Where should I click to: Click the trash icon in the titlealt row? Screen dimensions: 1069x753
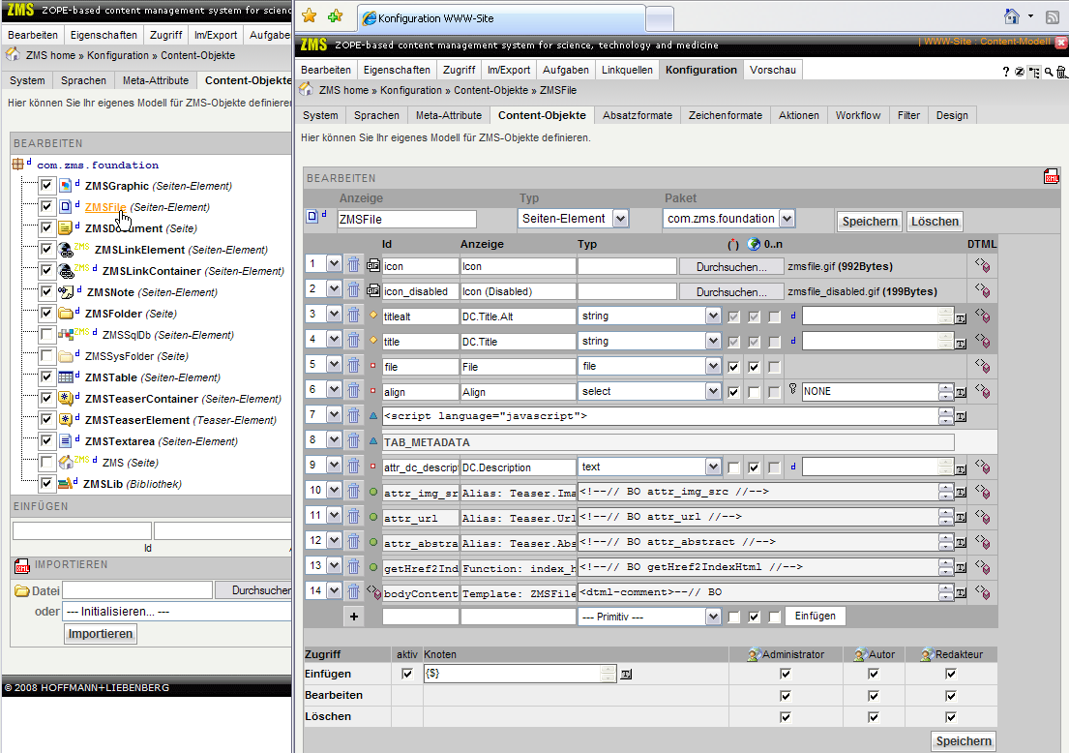pos(353,315)
